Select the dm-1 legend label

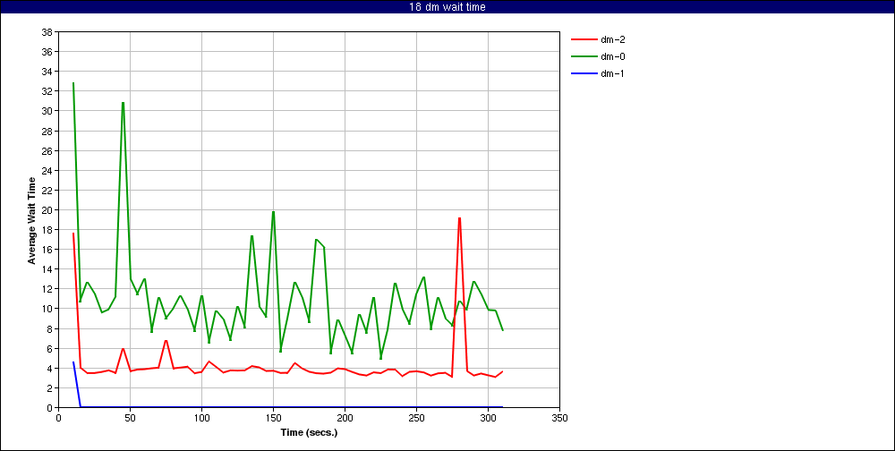click(x=612, y=73)
